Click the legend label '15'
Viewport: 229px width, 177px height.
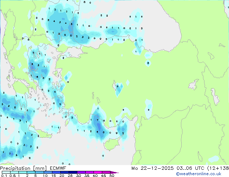[x=53, y=176]
